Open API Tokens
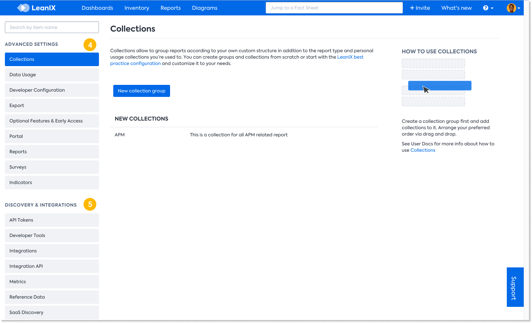The image size is (532, 323). (x=52, y=220)
